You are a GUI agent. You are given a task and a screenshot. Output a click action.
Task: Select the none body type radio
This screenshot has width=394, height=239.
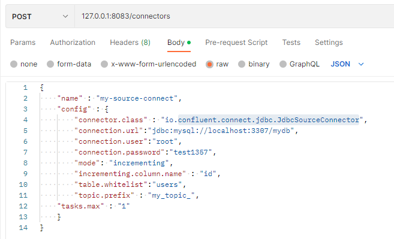point(14,64)
